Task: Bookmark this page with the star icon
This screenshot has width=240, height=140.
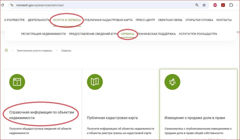Action: [204, 5]
